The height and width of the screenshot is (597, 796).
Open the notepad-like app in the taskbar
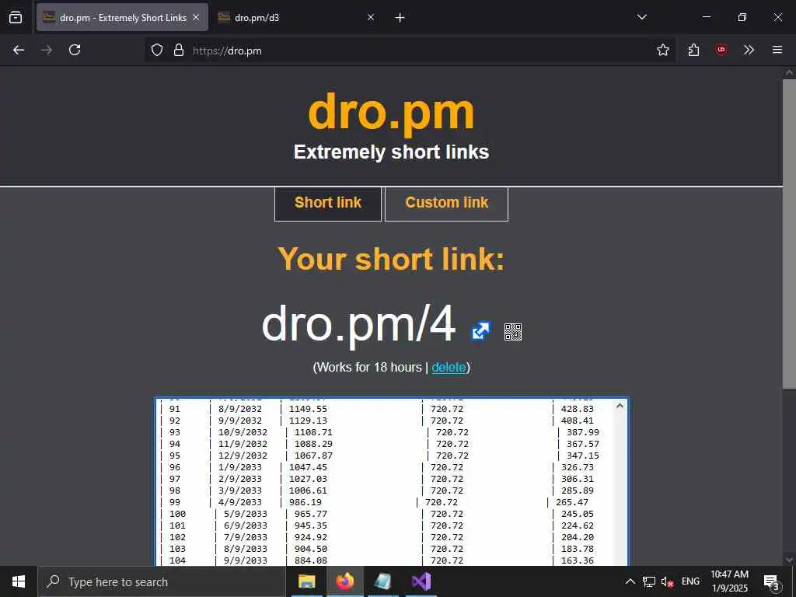click(x=382, y=581)
